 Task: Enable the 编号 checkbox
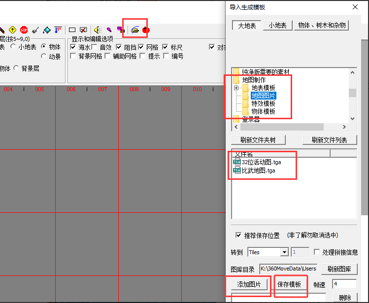(x=166, y=56)
